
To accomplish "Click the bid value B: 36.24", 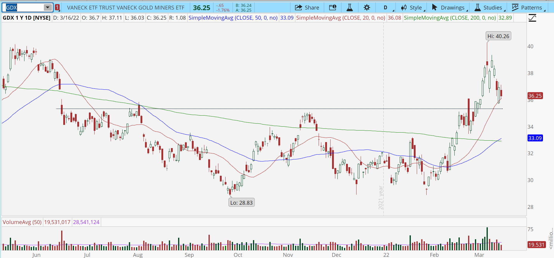I will [243, 5].
